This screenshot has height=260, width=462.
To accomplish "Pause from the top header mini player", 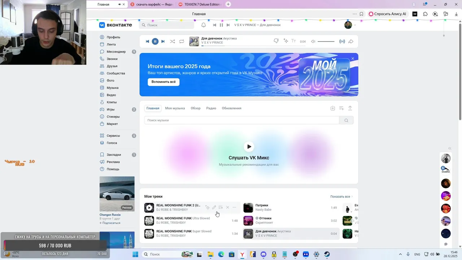I will tap(221, 25).
